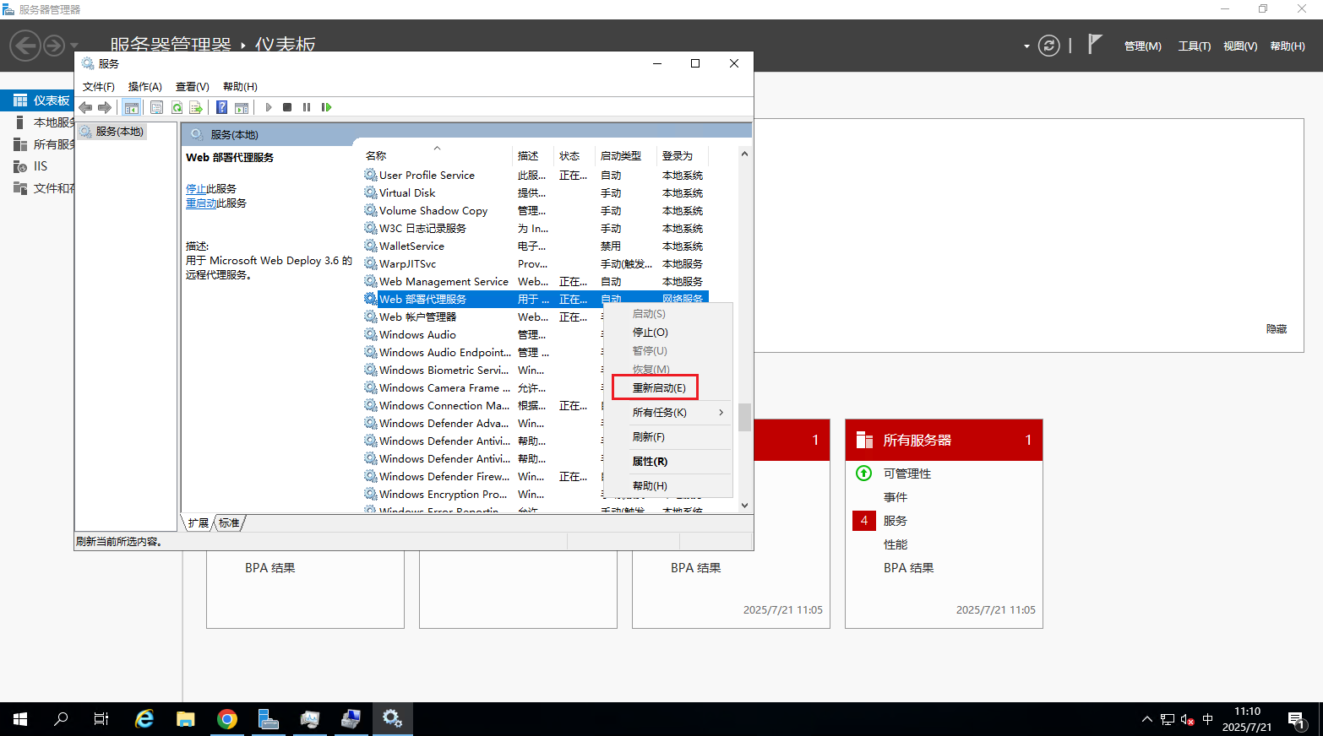Toggle the Show/Hide Console Tree icon
This screenshot has height=736, width=1323.
[131, 107]
